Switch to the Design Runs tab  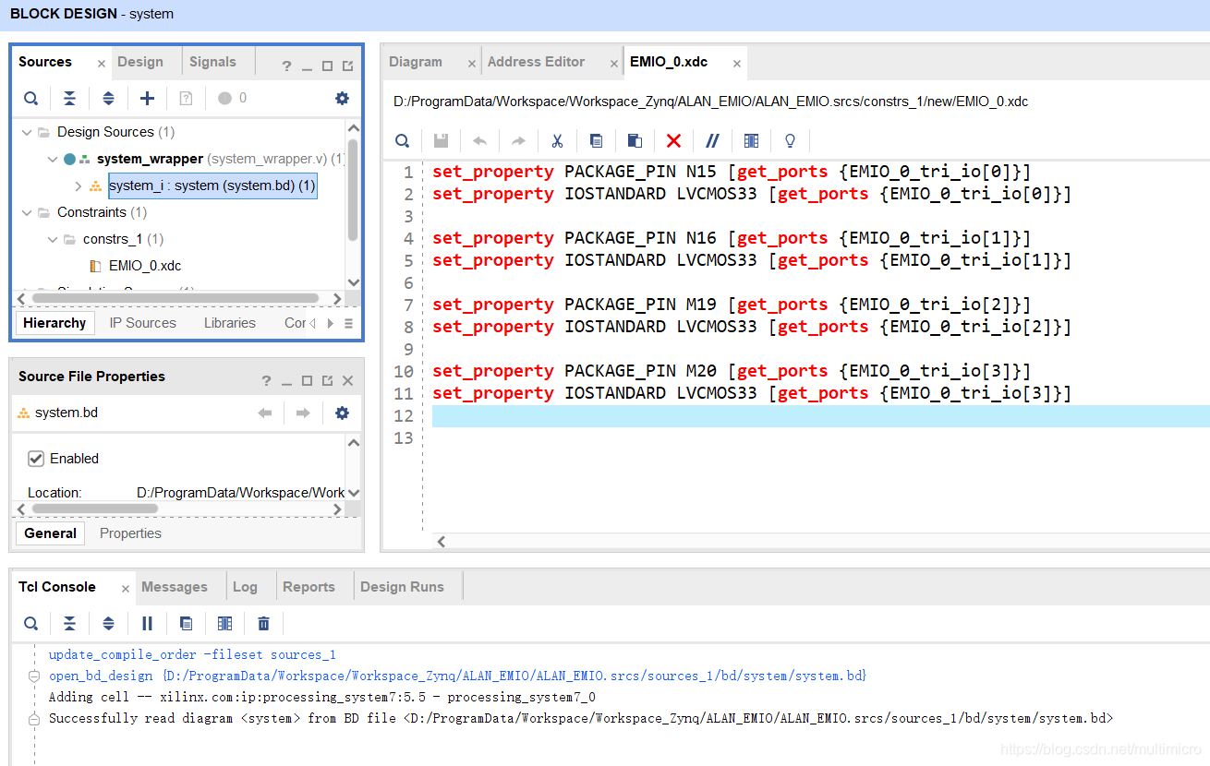[x=402, y=587]
